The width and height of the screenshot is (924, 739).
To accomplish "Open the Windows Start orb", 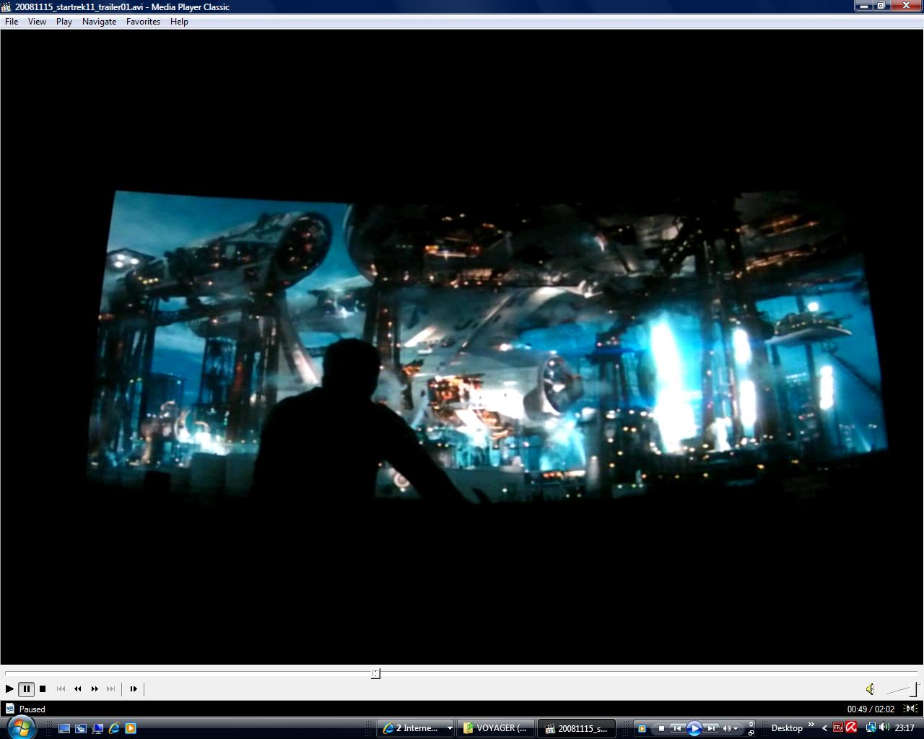I will point(20,727).
